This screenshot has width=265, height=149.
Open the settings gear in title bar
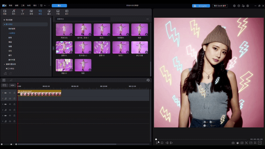click(x=234, y=6)
